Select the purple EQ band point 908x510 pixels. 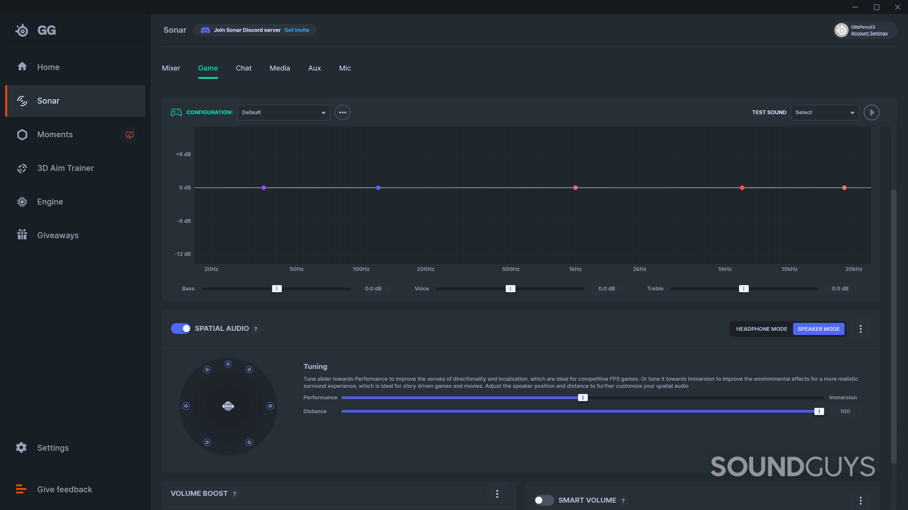pyautogui.click(x=264, y=188)
